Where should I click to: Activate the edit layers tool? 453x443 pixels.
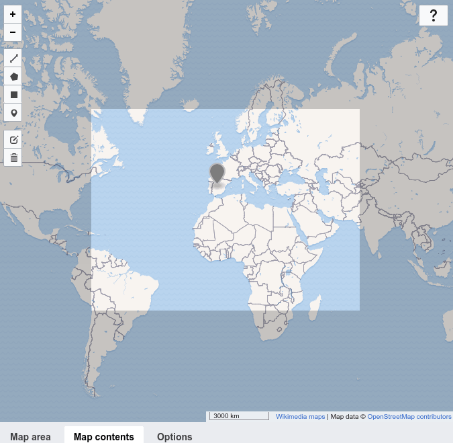pyautogui.click(x=13, y=140)
